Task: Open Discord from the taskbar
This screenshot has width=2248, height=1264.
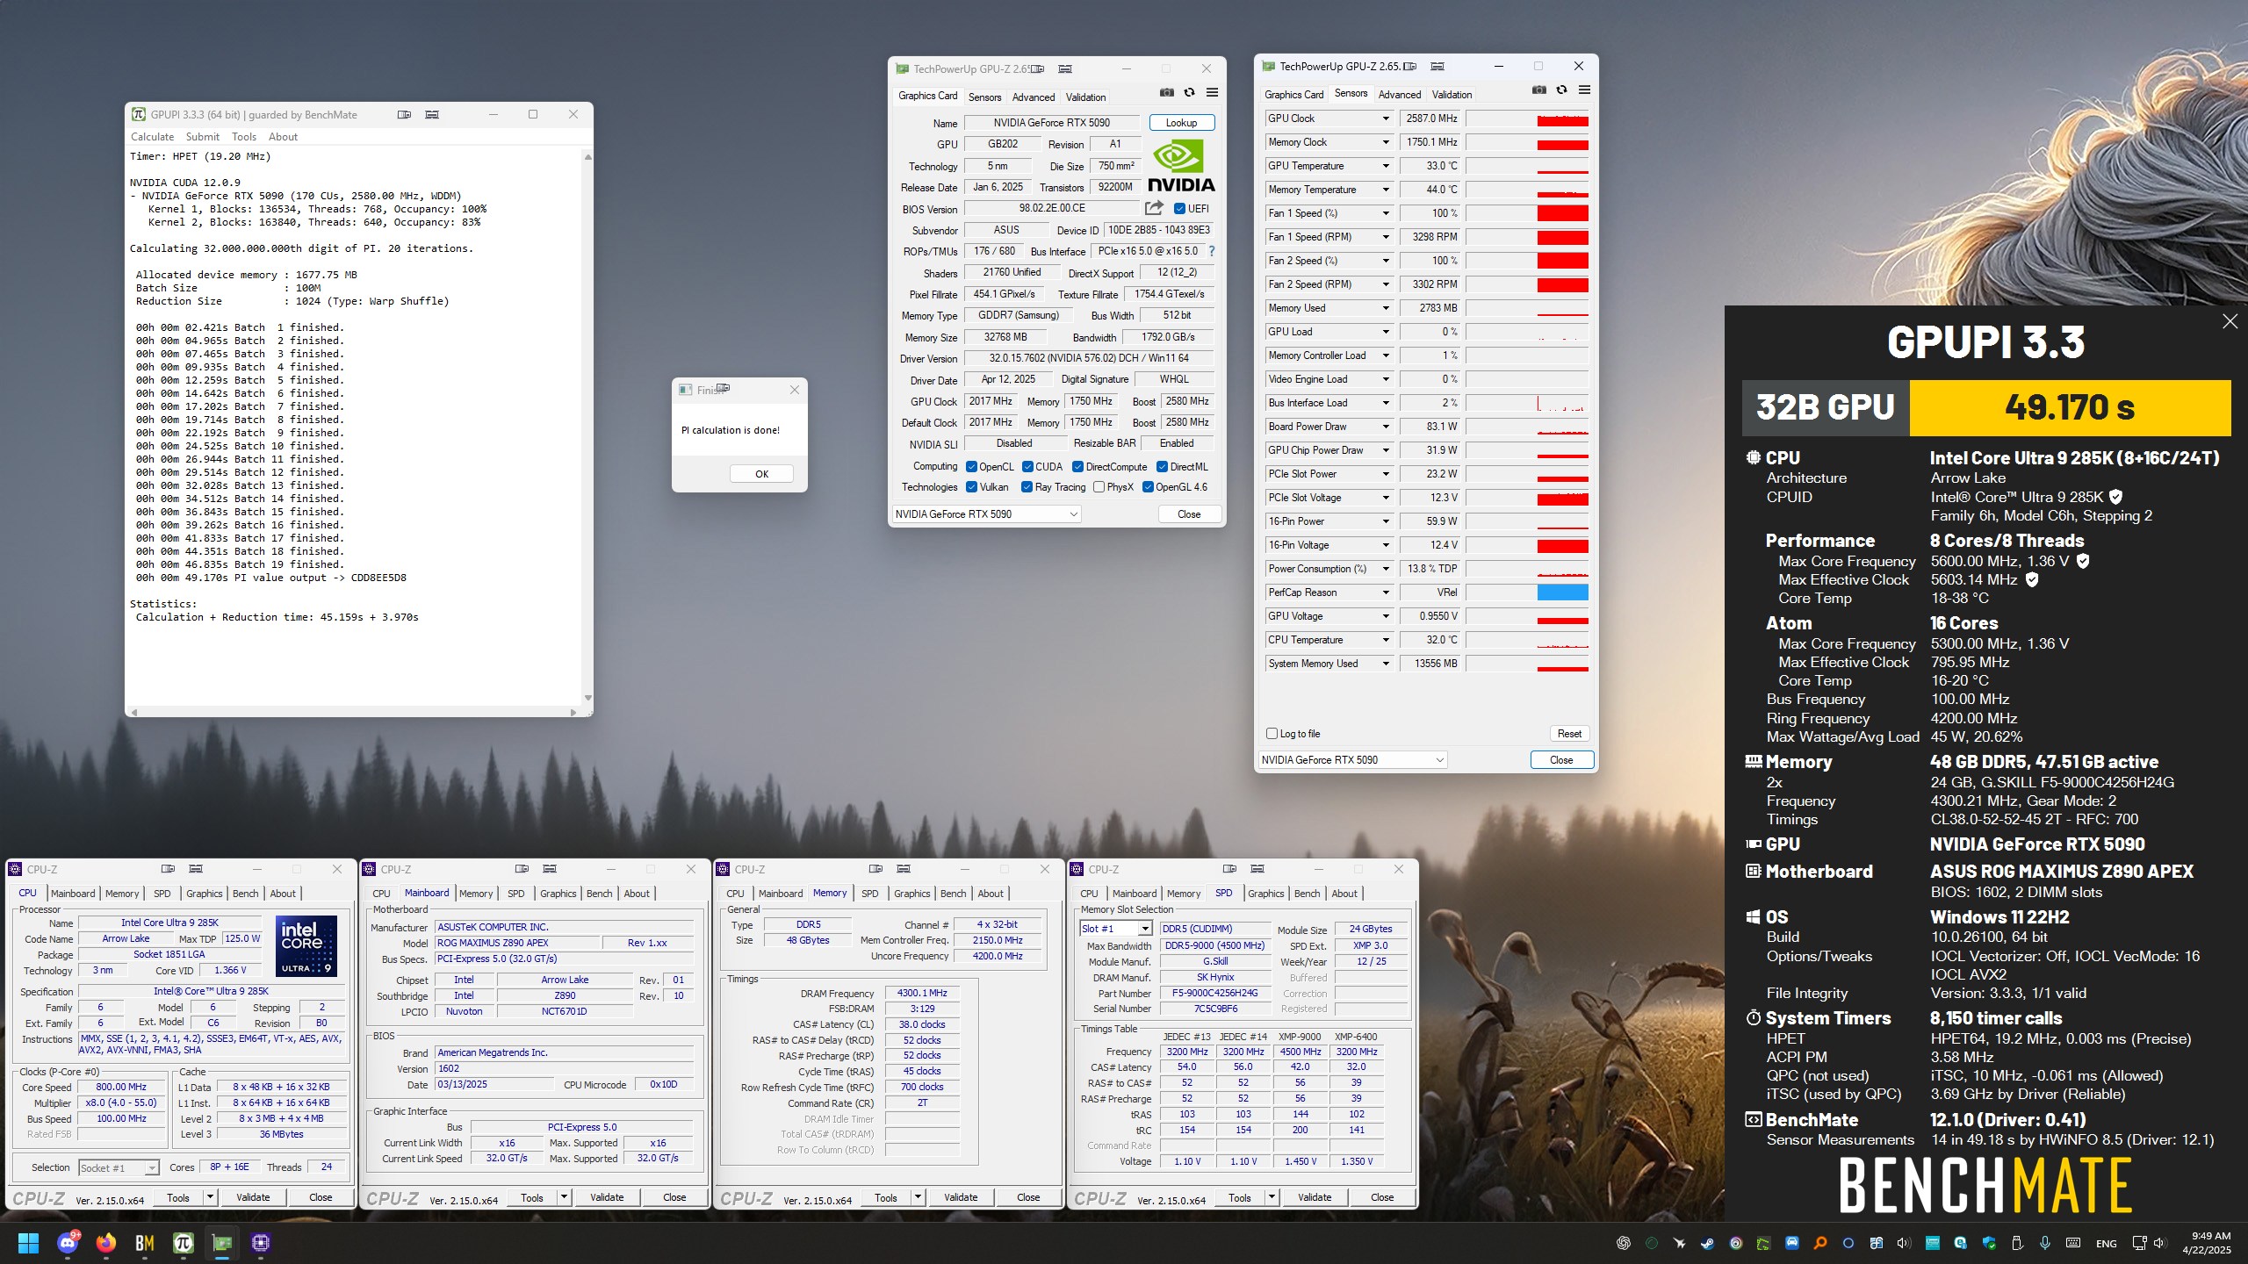Action: tap(68, 1243)
